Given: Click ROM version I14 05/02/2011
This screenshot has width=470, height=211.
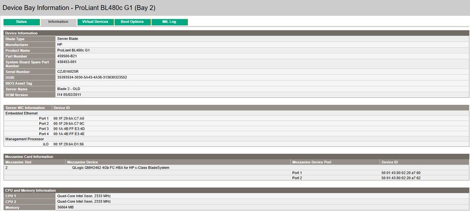Looking at the screenshot, I should click(69, 94).
